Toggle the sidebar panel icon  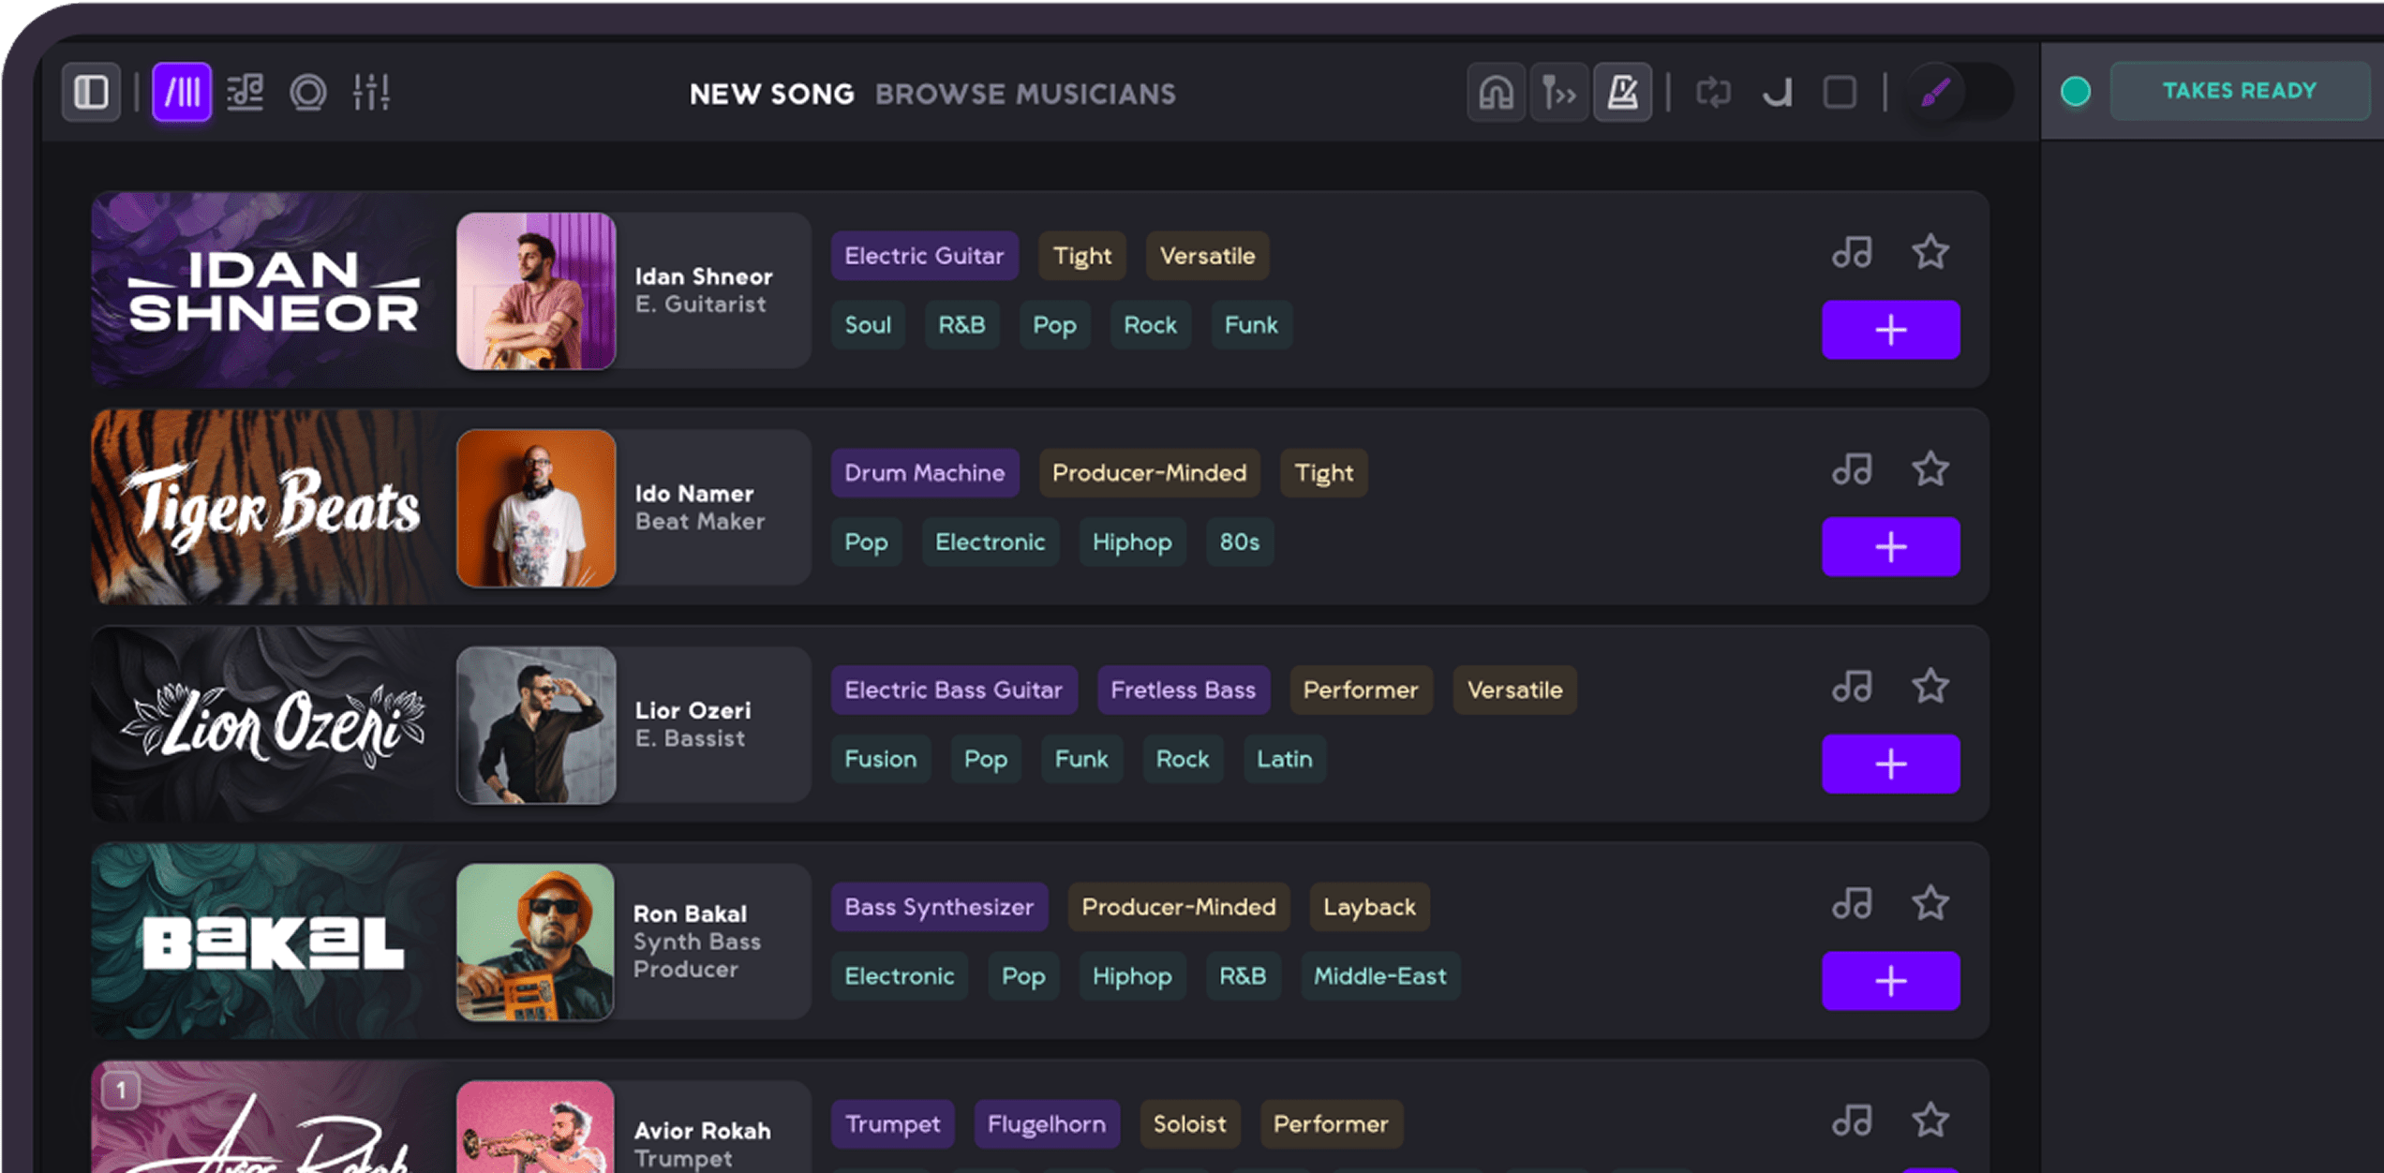tap(91, 92)
